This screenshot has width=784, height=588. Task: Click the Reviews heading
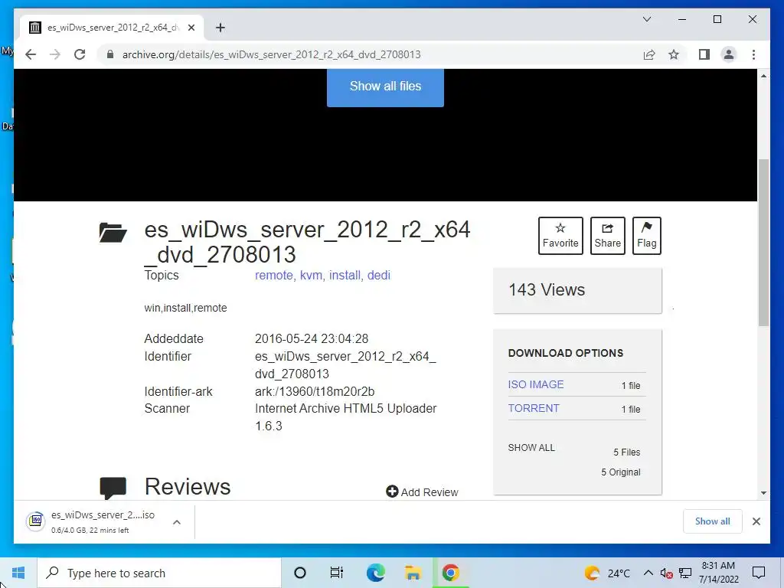pos(188,487)
